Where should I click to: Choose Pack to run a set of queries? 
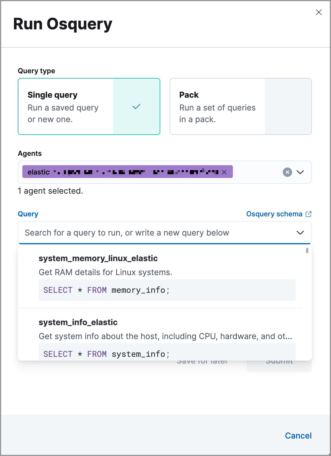(x=240, y=106)
